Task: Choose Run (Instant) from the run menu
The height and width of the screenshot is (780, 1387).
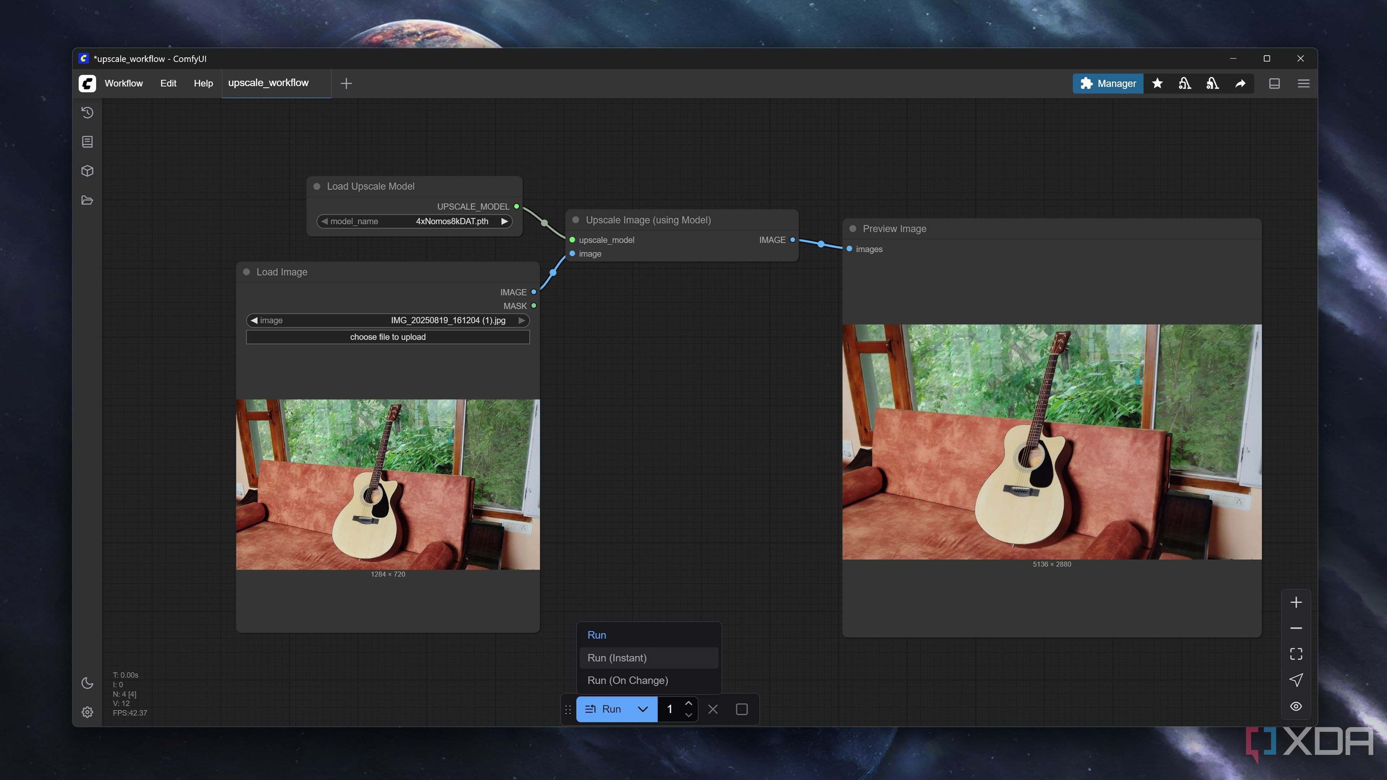Action: coord(649,658)
